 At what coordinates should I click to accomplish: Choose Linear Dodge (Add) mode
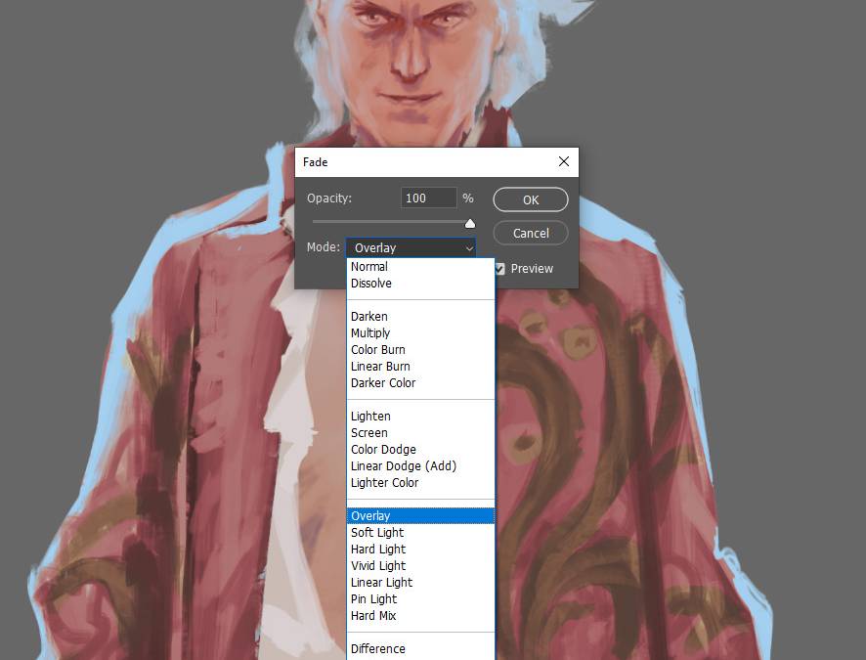[x=420, y=465]
